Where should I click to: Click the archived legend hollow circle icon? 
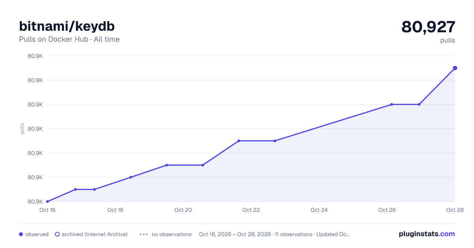57,234
